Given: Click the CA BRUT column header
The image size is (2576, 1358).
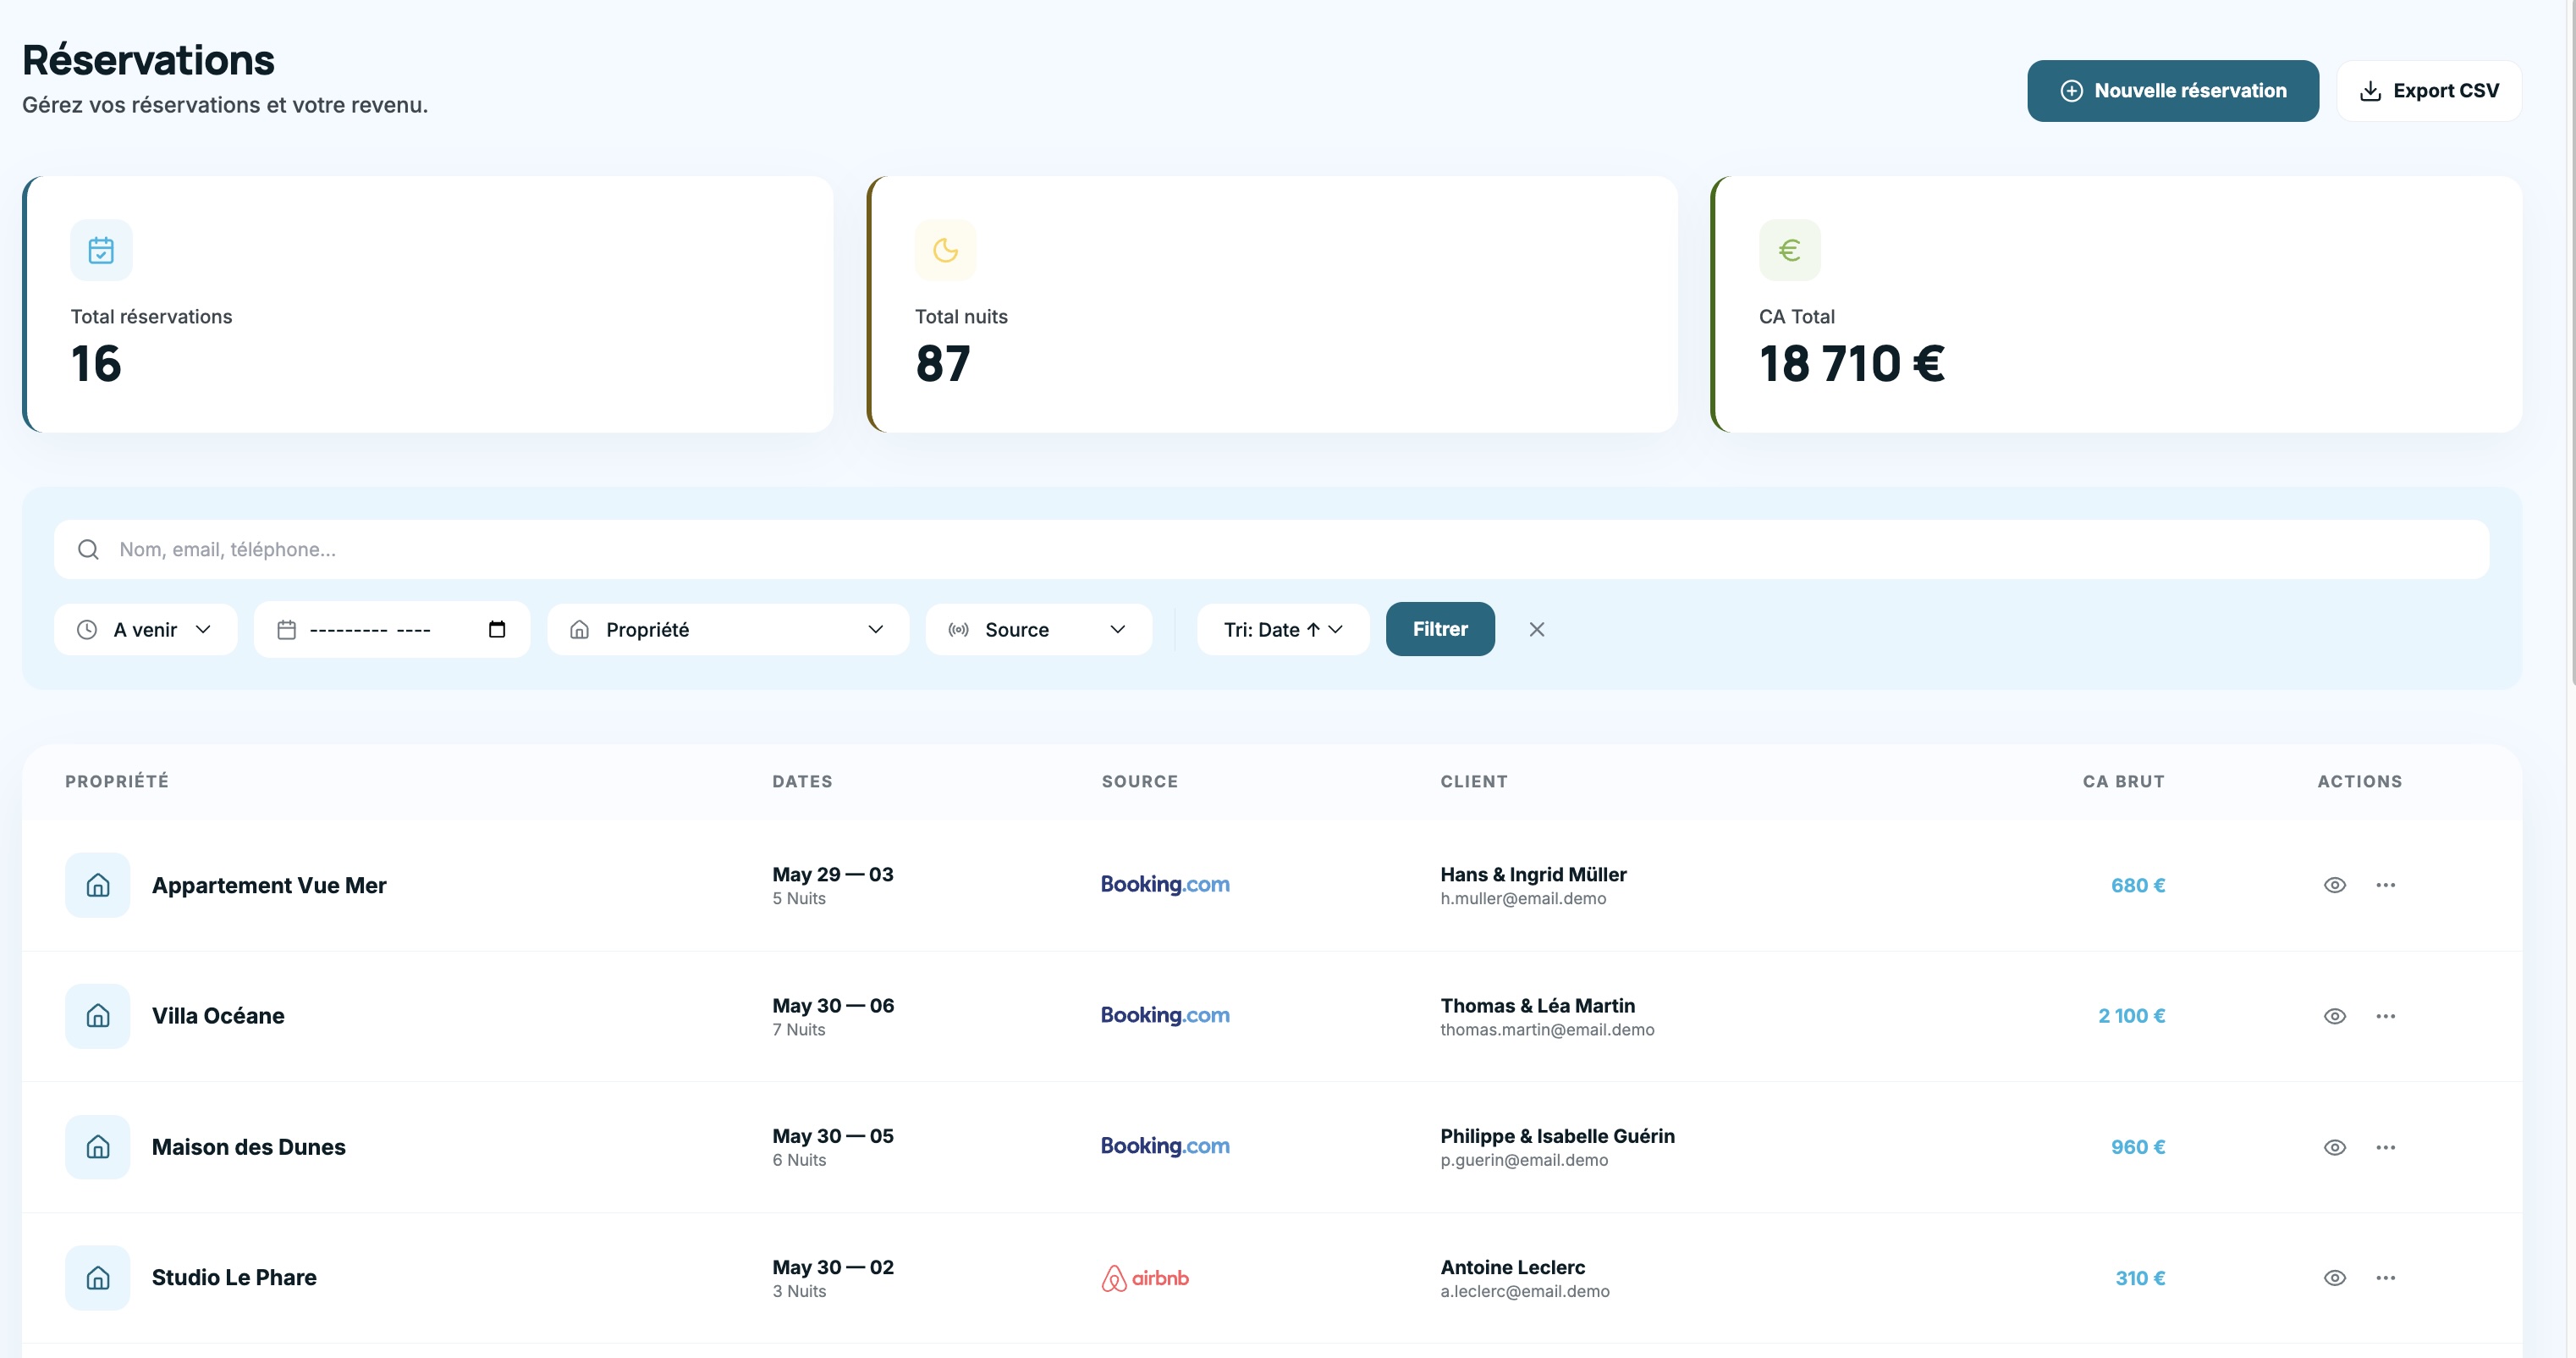Looking at the screenshot, I should [2124, 781].
